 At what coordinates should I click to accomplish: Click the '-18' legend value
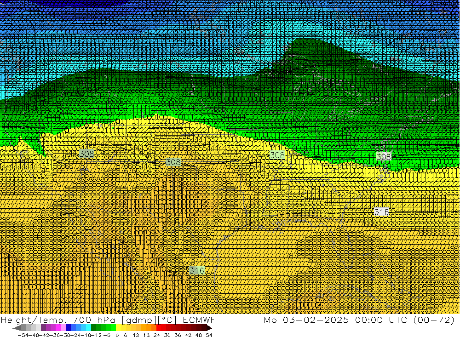tap(86, 335)
